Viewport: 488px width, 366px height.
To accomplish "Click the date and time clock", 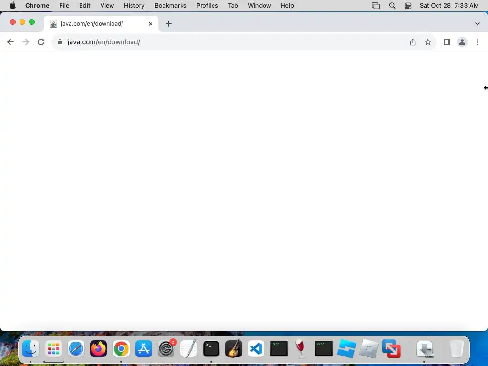I will (x=449, y=6).
